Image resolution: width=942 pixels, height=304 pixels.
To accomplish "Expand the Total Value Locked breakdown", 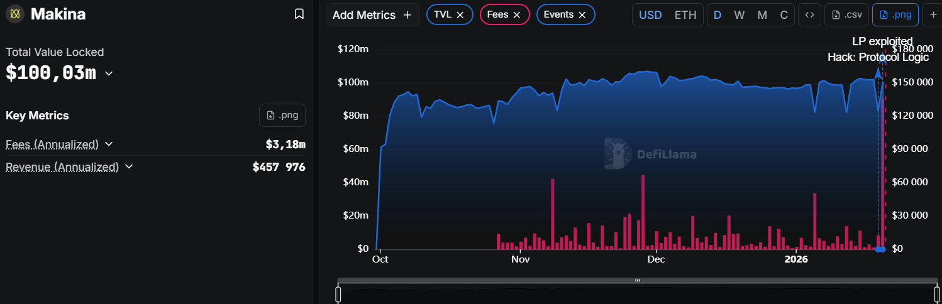I will pos(109,73).
